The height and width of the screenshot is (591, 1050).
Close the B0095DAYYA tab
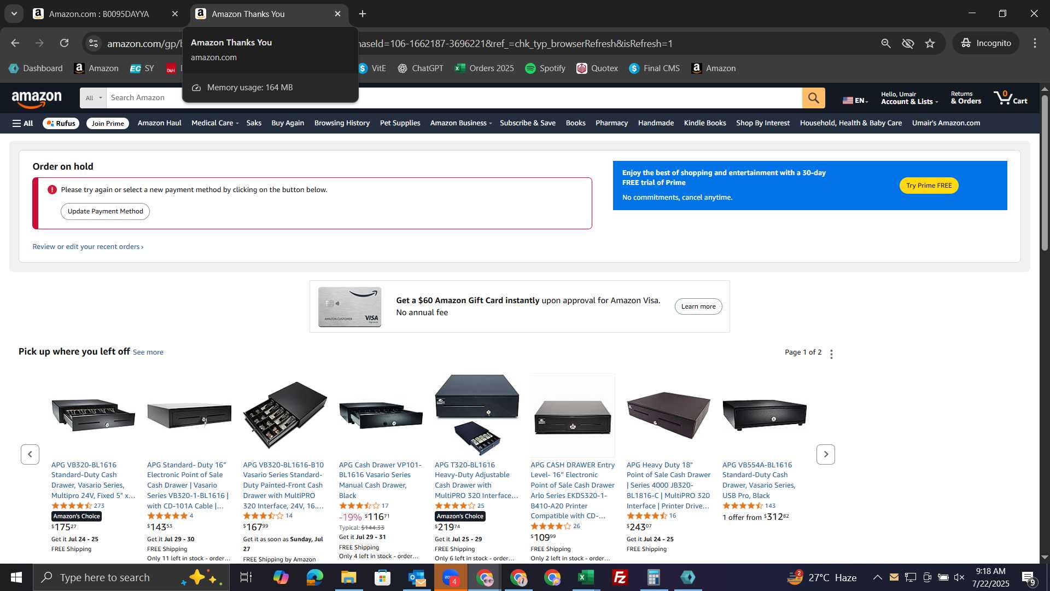(175, 14)
